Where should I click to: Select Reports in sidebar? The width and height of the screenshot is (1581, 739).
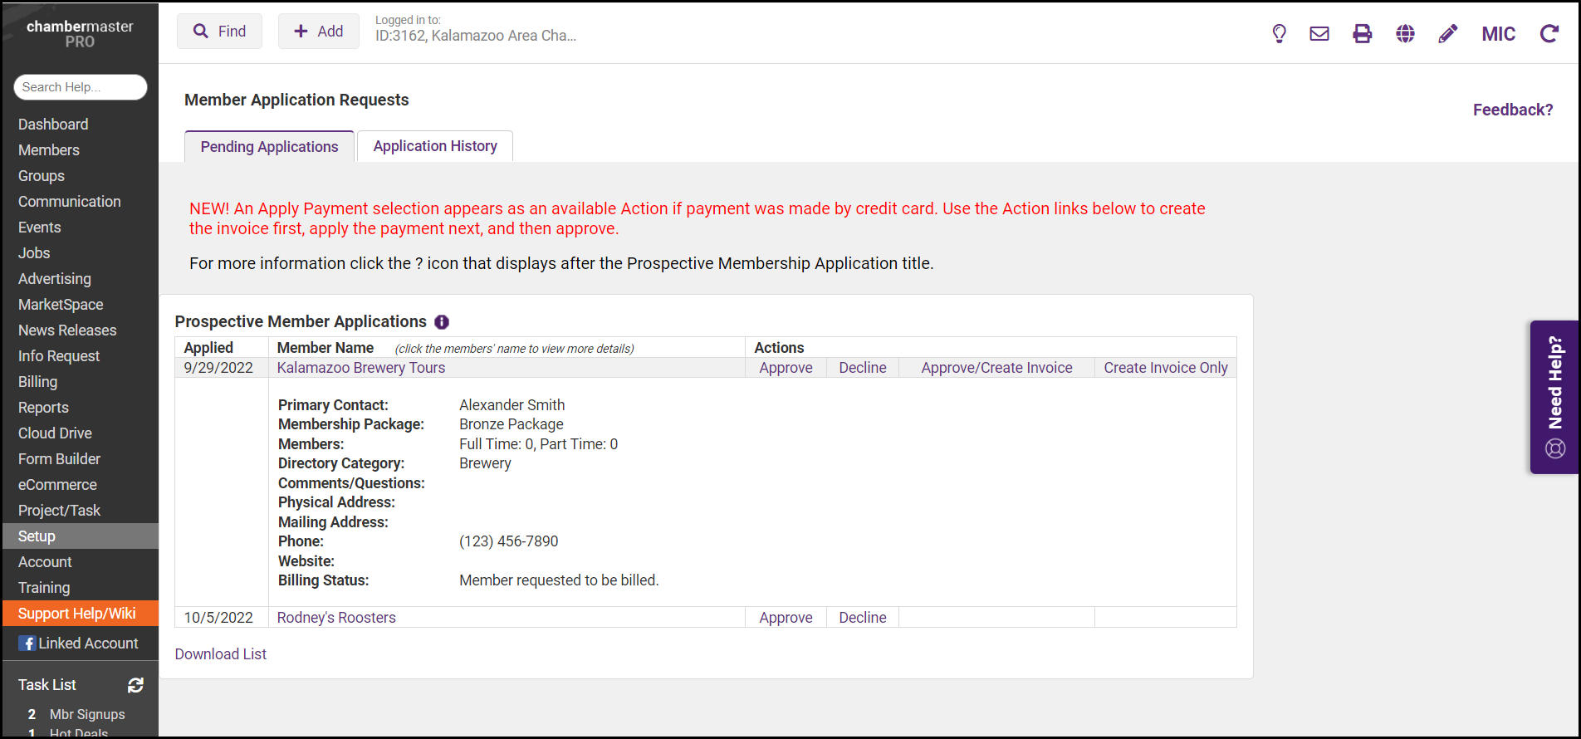[x=43, y=408]
